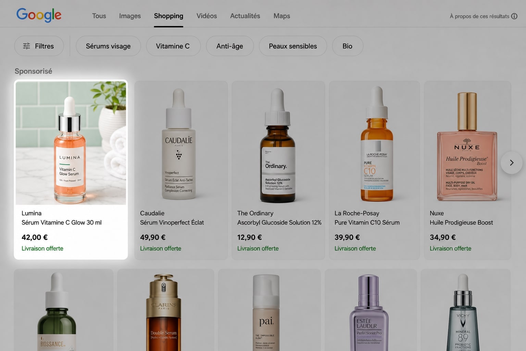Click the 42,00 € price
The image size is (526, 351).
point(35,237)
